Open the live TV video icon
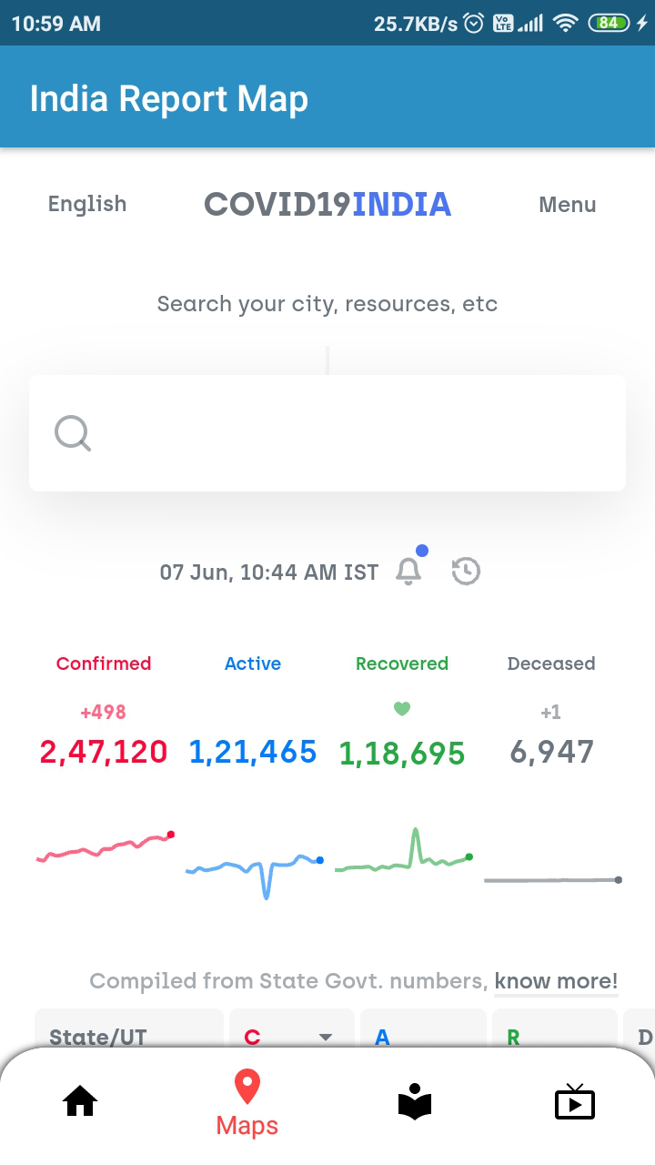The width and height of the screenshot is (655, 1165). [574, 1102]
